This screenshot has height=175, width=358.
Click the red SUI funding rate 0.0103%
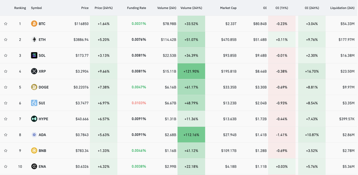pyautogui.click(x=139, y=103)
